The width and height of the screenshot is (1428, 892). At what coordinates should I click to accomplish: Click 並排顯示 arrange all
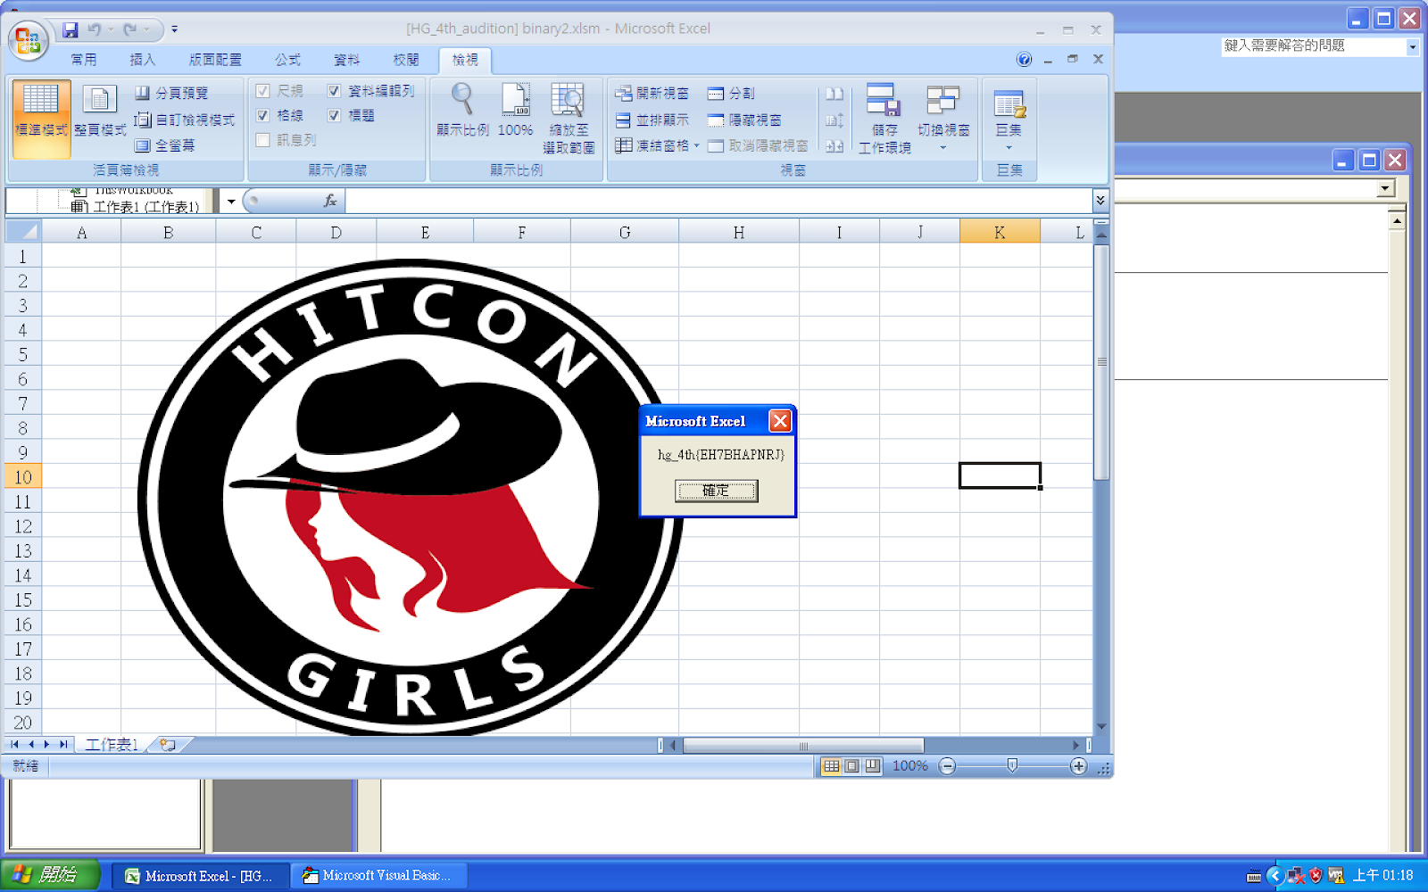(652, 120)
